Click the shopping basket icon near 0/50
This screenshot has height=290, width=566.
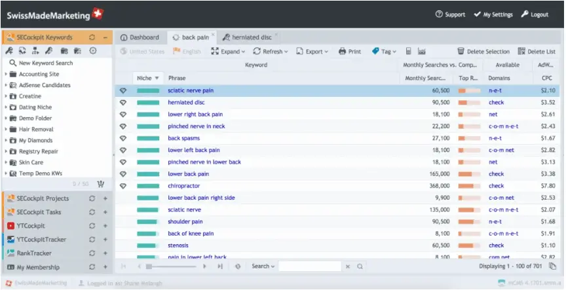pos(101,184)
